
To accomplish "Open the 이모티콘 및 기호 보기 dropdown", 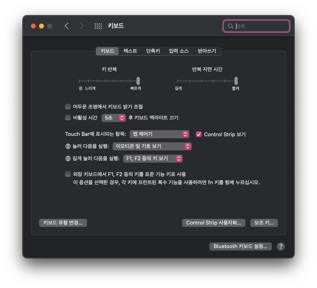I will click(x=152, y=146).
